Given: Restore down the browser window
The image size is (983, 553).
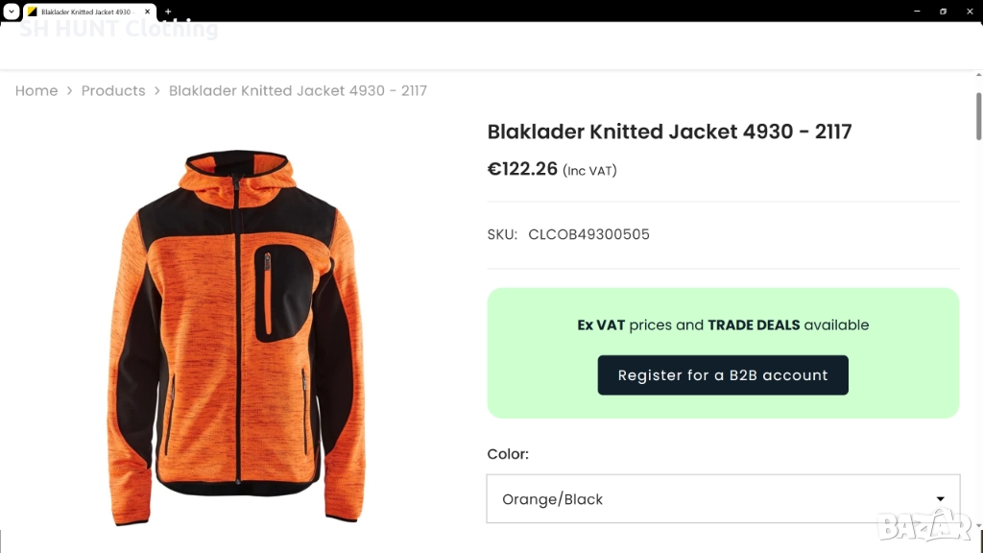Looking at the screenshot, I should click(x=943, y=12).
